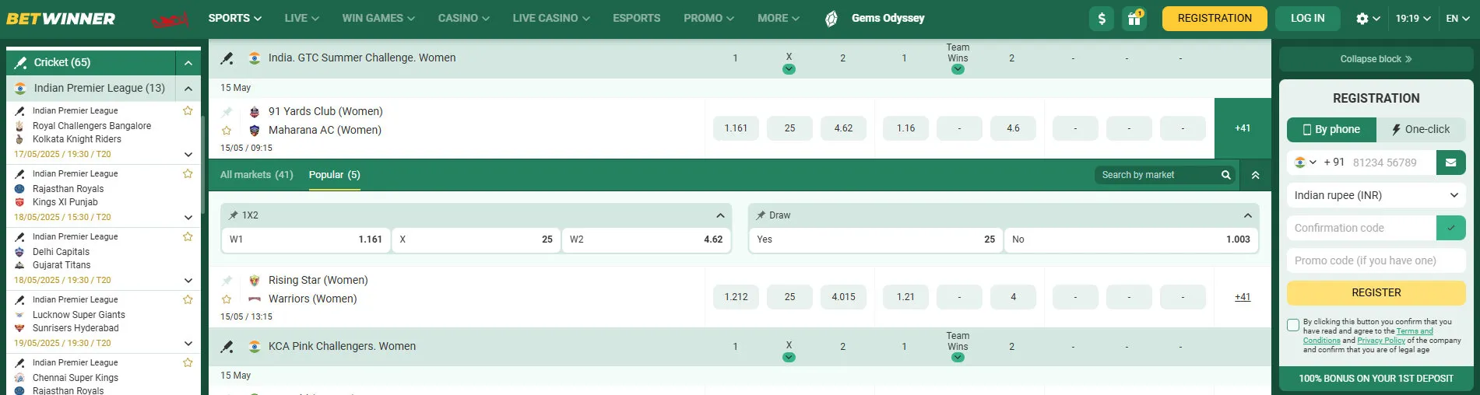Click the Promo code input field

pyautogui.click(x=1376, y=260)
